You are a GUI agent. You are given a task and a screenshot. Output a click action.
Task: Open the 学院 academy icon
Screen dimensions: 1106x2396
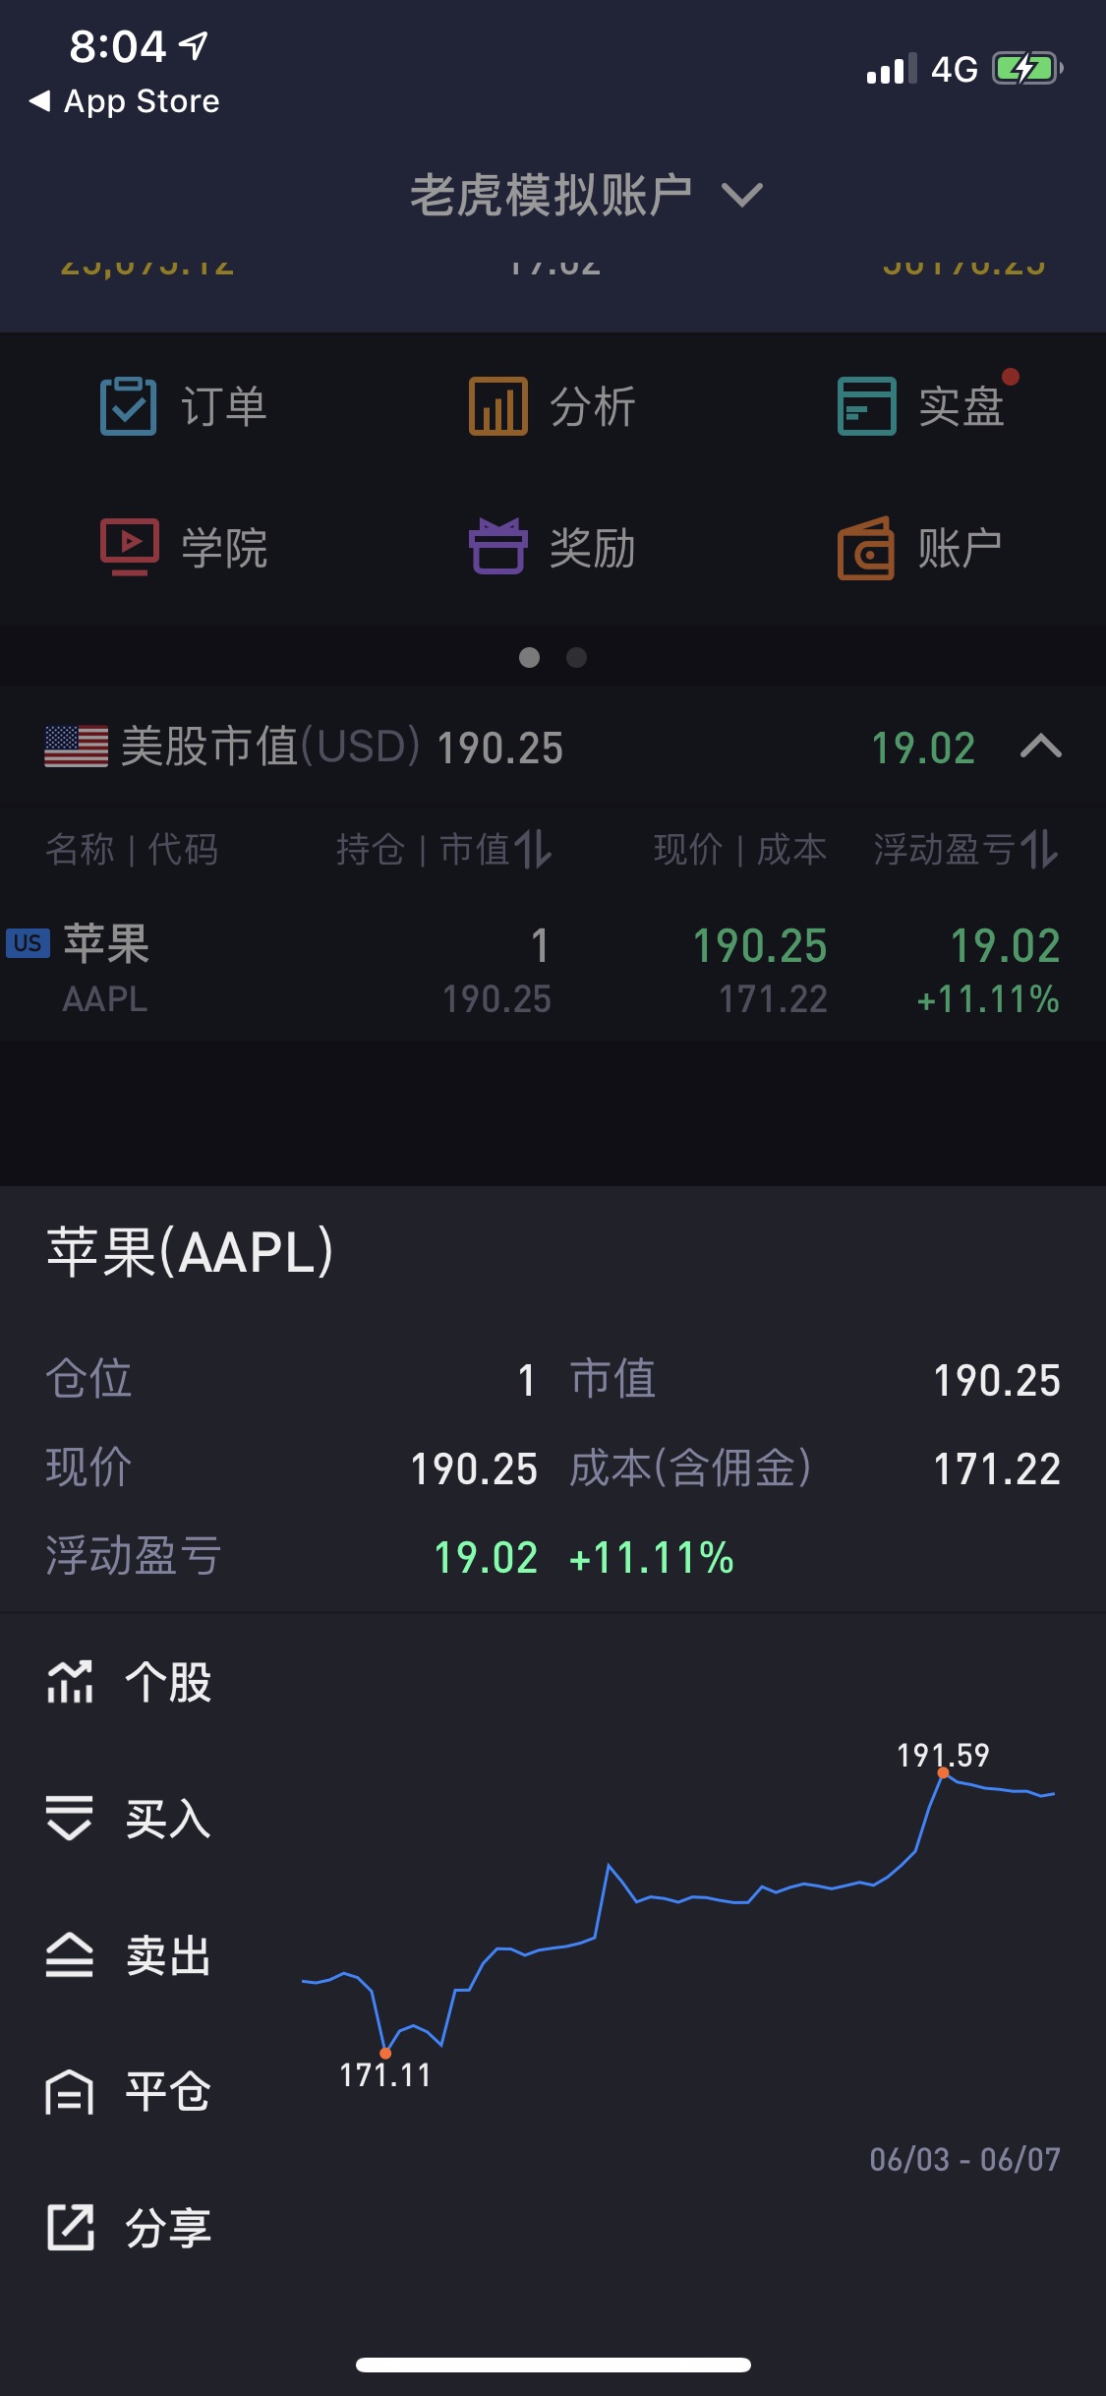[129, 547]
